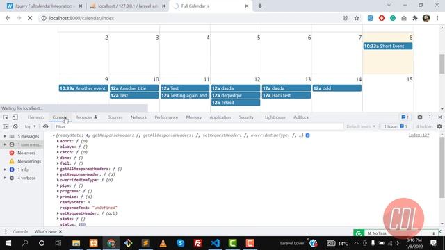The width and height of the screenshot is (445, 250).
Task: Open Chrome three-dot menu
Action: pyautogui.click(x=437, y=18)
